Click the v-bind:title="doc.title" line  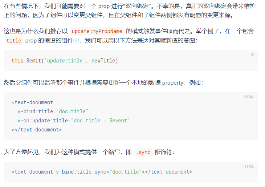click(53, 111)
